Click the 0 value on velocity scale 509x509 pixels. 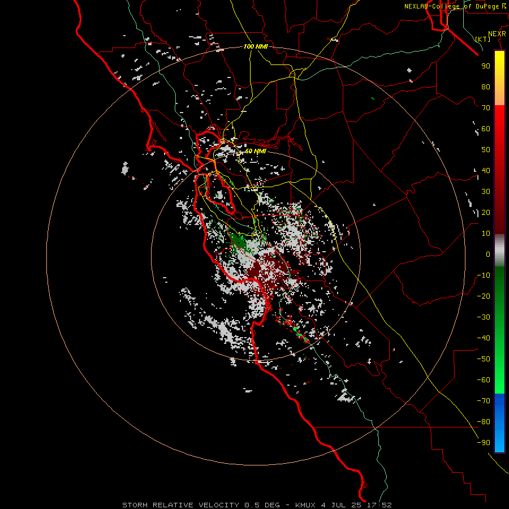point(488,254)
